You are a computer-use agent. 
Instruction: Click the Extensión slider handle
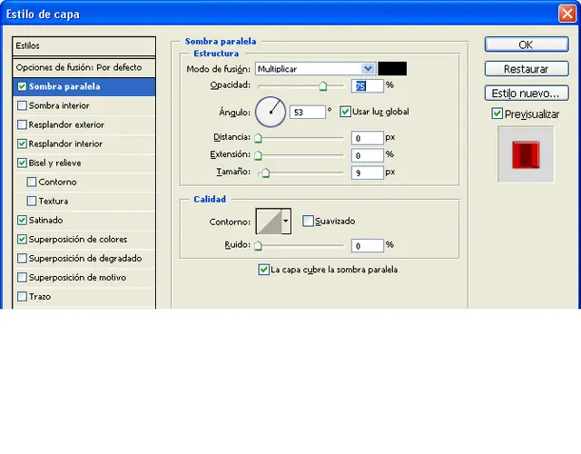tap(258, 155)
